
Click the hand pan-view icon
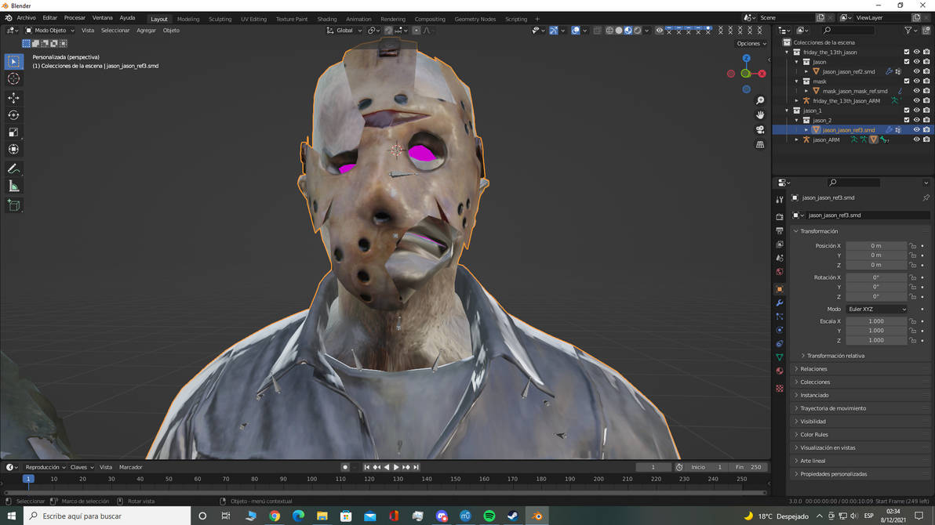tap(759, 115)
